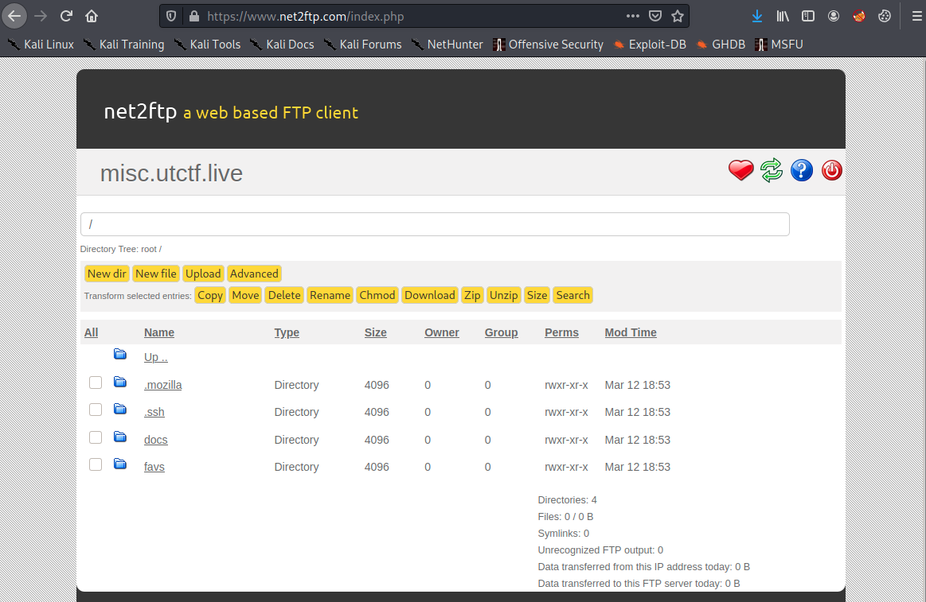Tick the .mozilla row checkbox
The height and width of the screenshot is (602, 926).
95,383
